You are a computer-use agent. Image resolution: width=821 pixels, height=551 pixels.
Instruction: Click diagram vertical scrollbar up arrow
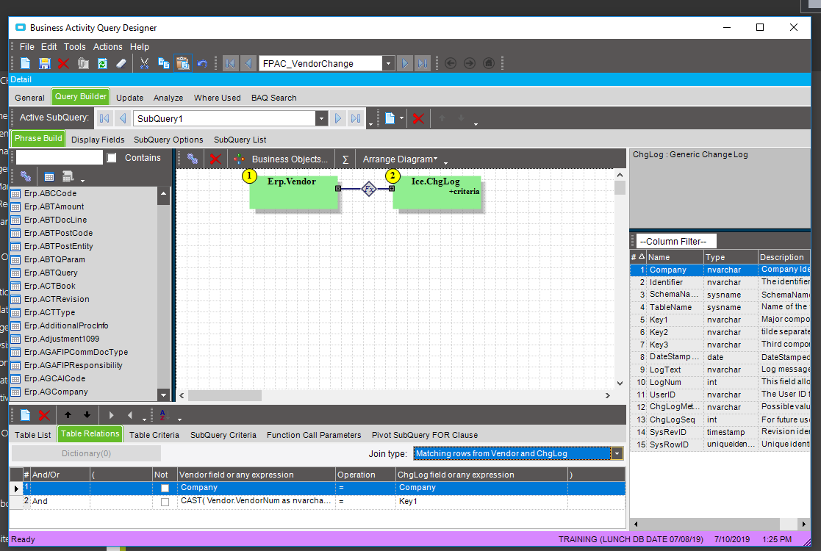[x=620, y=176]
